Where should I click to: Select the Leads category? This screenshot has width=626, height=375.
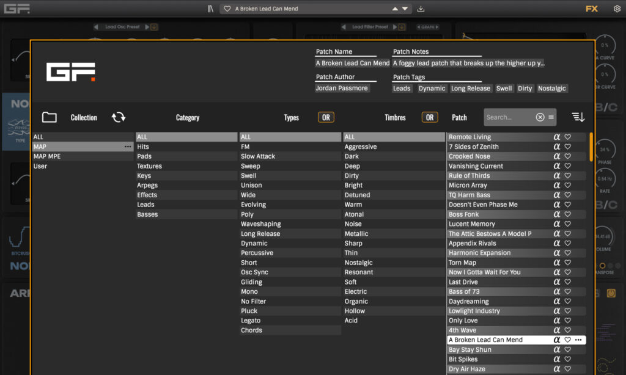(147, 205)
